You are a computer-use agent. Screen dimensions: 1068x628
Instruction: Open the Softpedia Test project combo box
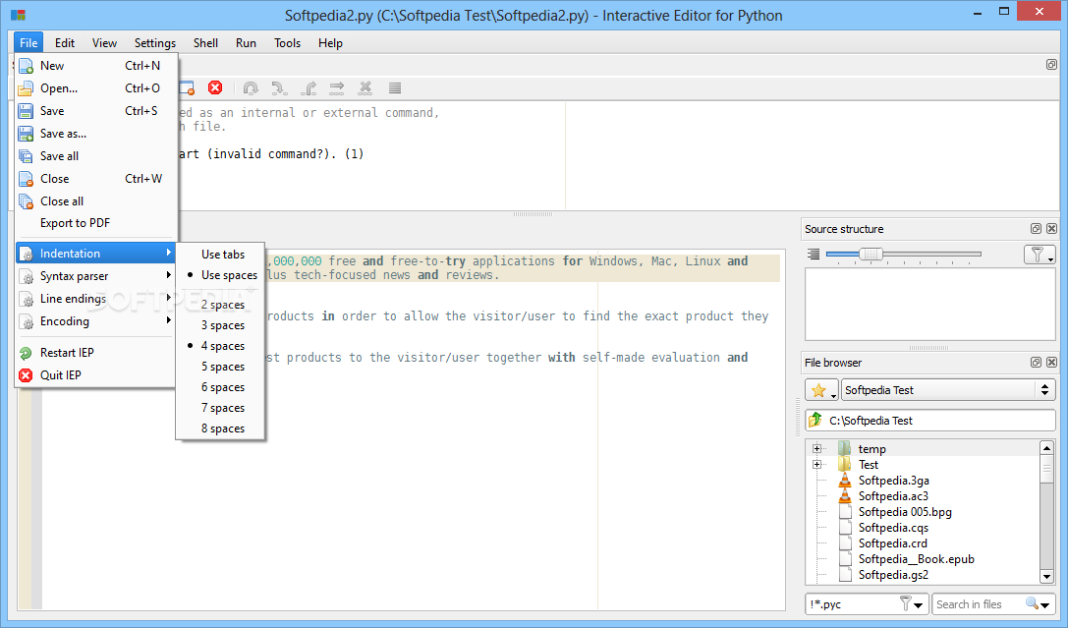pyautogui.click(x=948, y=390)
